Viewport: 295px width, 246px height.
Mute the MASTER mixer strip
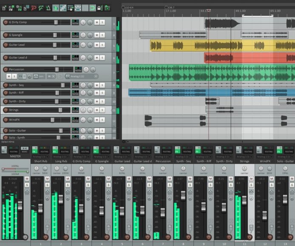(27, 178)
